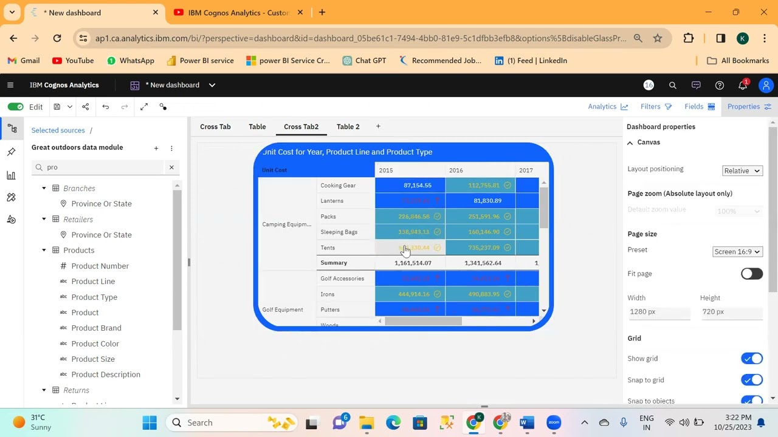The width and height of the screenshot is (778, 437).
Task: Click the Undo arrow icon
Action: click(106, 107)
